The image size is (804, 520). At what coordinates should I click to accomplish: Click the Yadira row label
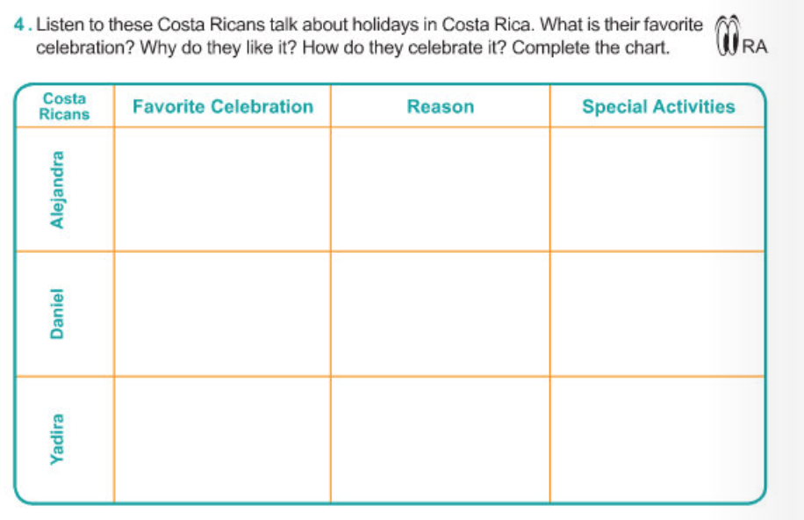[x=58, y=438]
